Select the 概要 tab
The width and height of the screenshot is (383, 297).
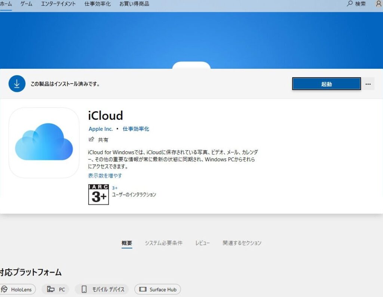(127, 243)
